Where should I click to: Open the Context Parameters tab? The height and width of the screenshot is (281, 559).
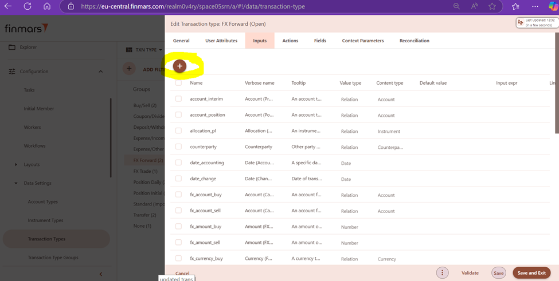363,41
